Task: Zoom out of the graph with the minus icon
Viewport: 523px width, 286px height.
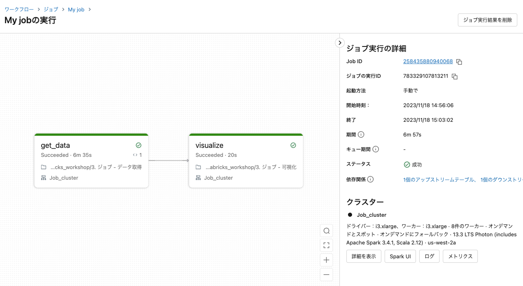Action: tap(326, 274)
